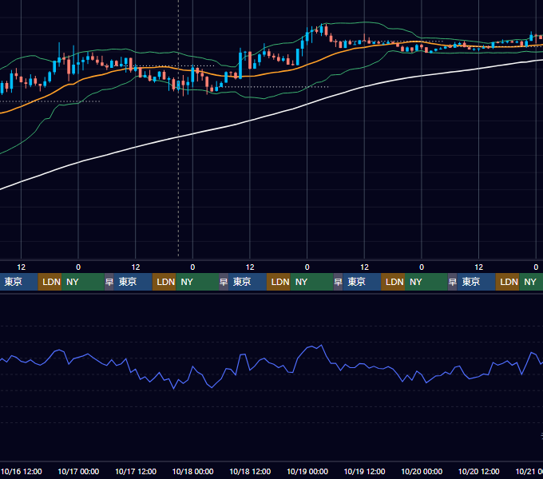
Task: Click the hour tick 12 above 10/17 12:00
Action: pos(136,267)
